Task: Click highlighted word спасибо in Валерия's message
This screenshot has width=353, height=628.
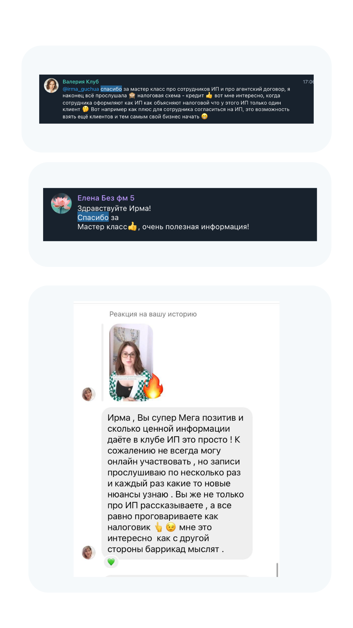Action: pos(111,89)
